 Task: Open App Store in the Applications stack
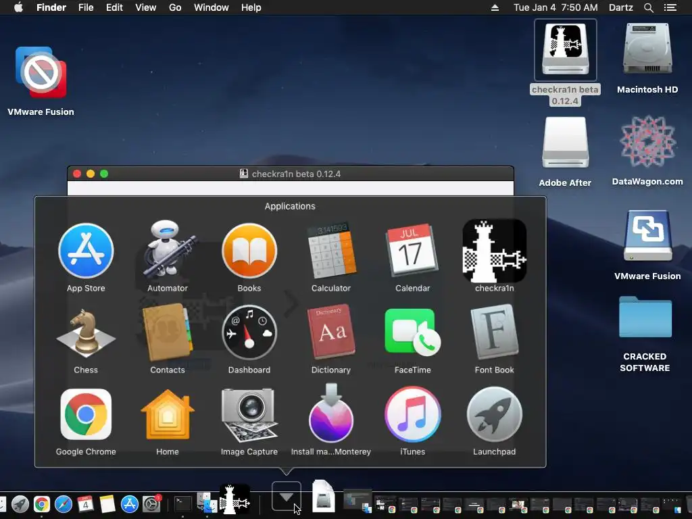tap(86, 251)
